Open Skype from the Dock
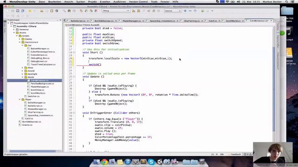 point(151,162)
